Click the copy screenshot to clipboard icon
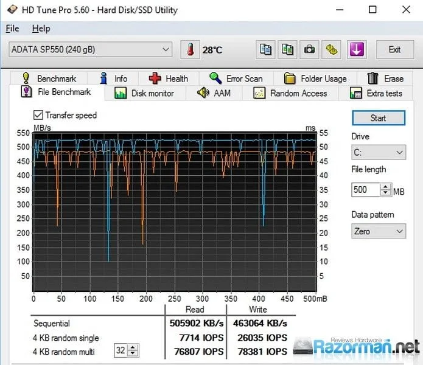Viewport: 423px width, 365px height. click(x=287, y=50)
